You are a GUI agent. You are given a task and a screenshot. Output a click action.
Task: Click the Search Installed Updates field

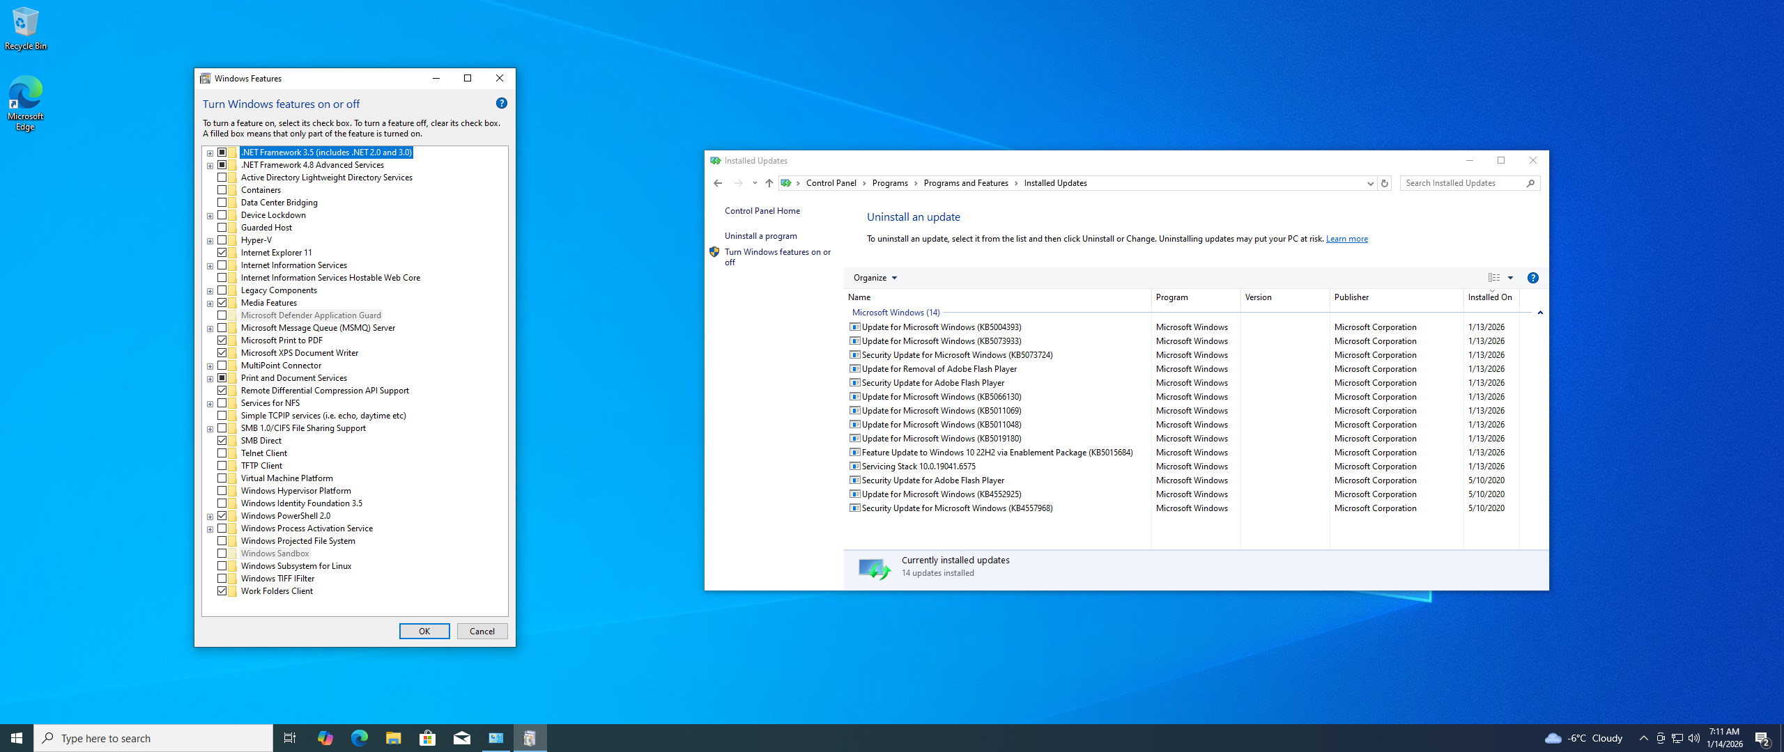tap(1462, 183)
